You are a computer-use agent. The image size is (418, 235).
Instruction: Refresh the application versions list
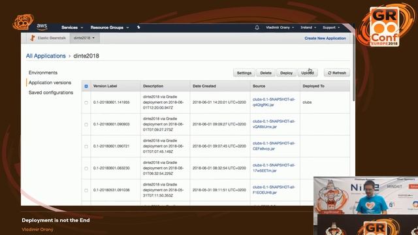coord(337,72)
